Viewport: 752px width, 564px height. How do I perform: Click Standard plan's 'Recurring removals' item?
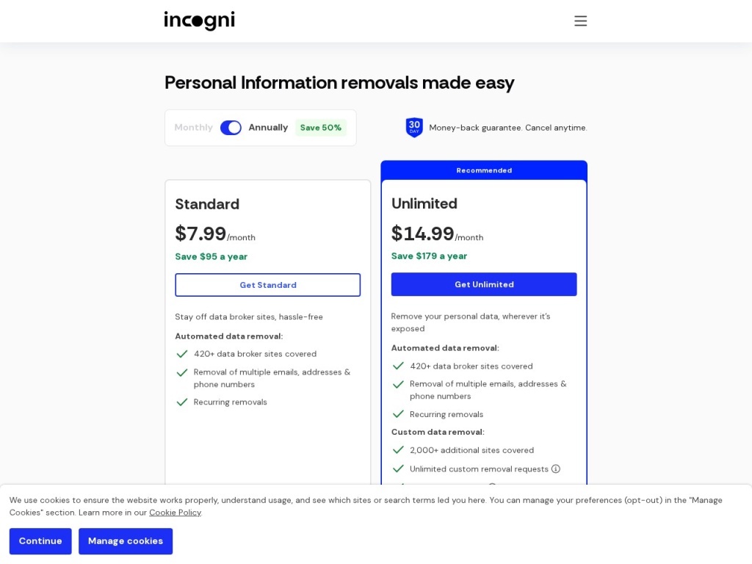click(230, 402)
